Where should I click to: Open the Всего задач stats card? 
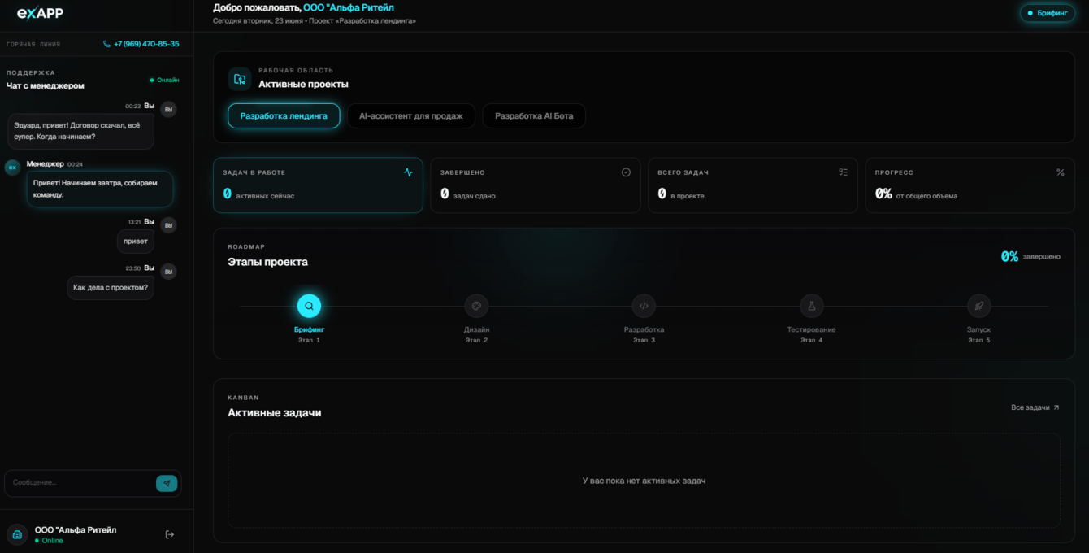[x=753, y=185]
